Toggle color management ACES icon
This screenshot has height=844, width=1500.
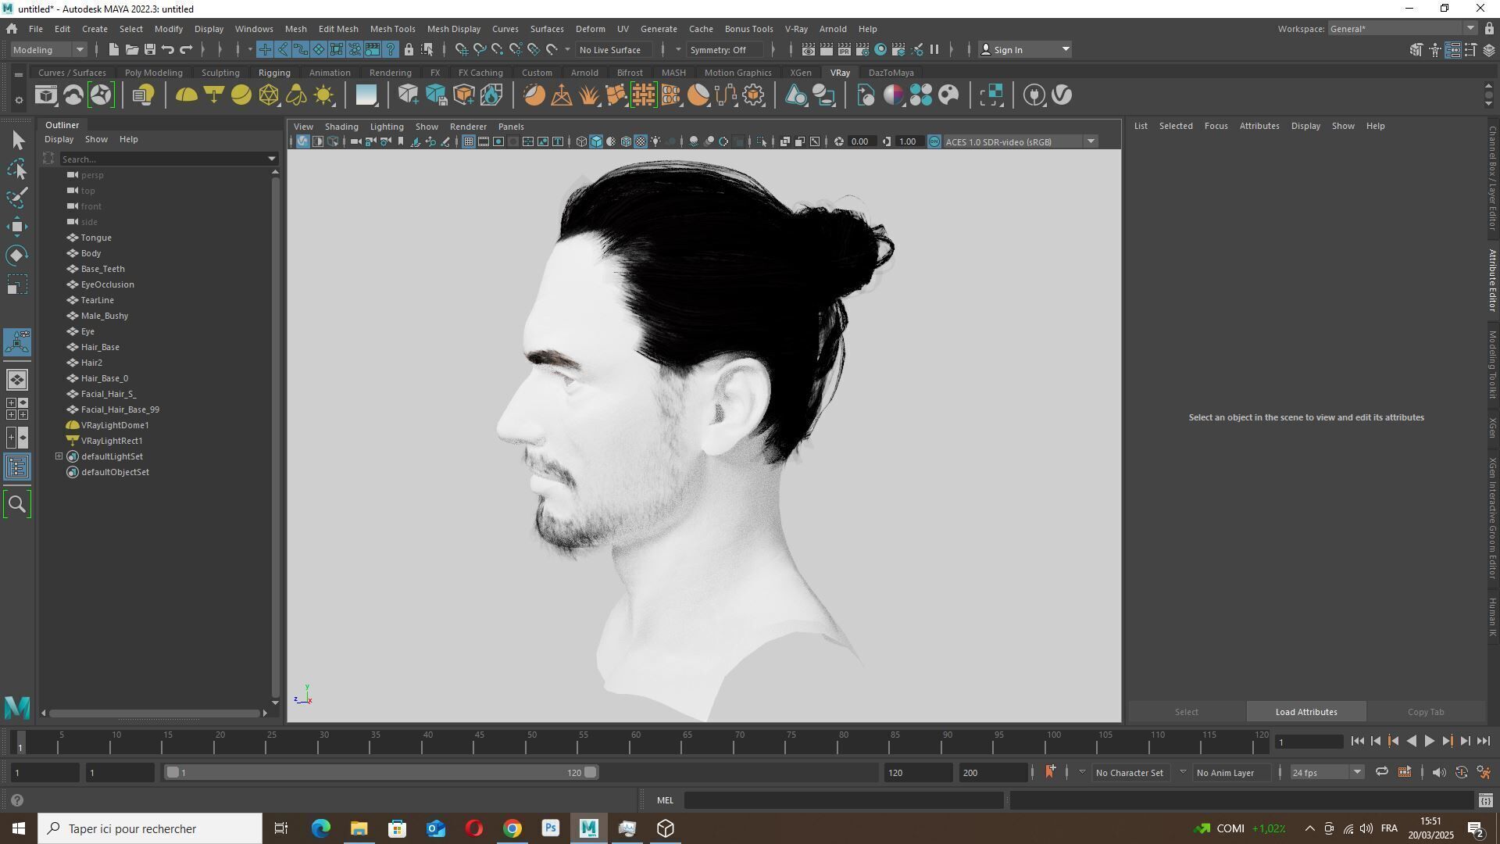[x=934, y=141]
